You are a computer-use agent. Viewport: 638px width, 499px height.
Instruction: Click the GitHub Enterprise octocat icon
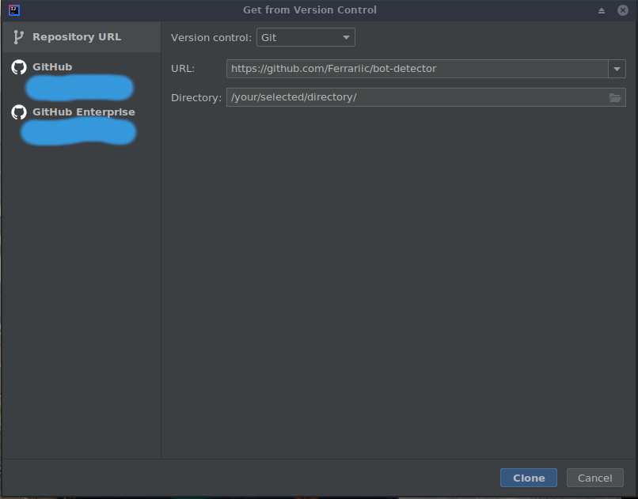[19, 112]
